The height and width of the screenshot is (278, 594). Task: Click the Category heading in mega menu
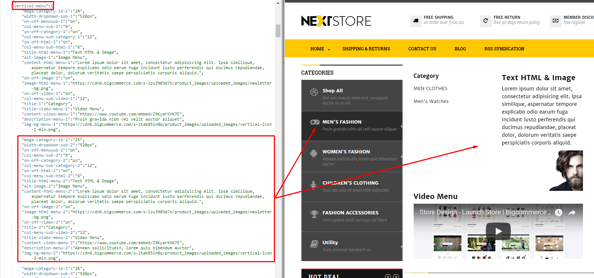click(x=426, y=76)
